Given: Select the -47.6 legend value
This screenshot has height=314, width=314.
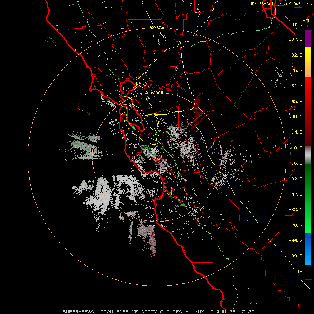Looking at the screenshot, I should tap(296, 194).
